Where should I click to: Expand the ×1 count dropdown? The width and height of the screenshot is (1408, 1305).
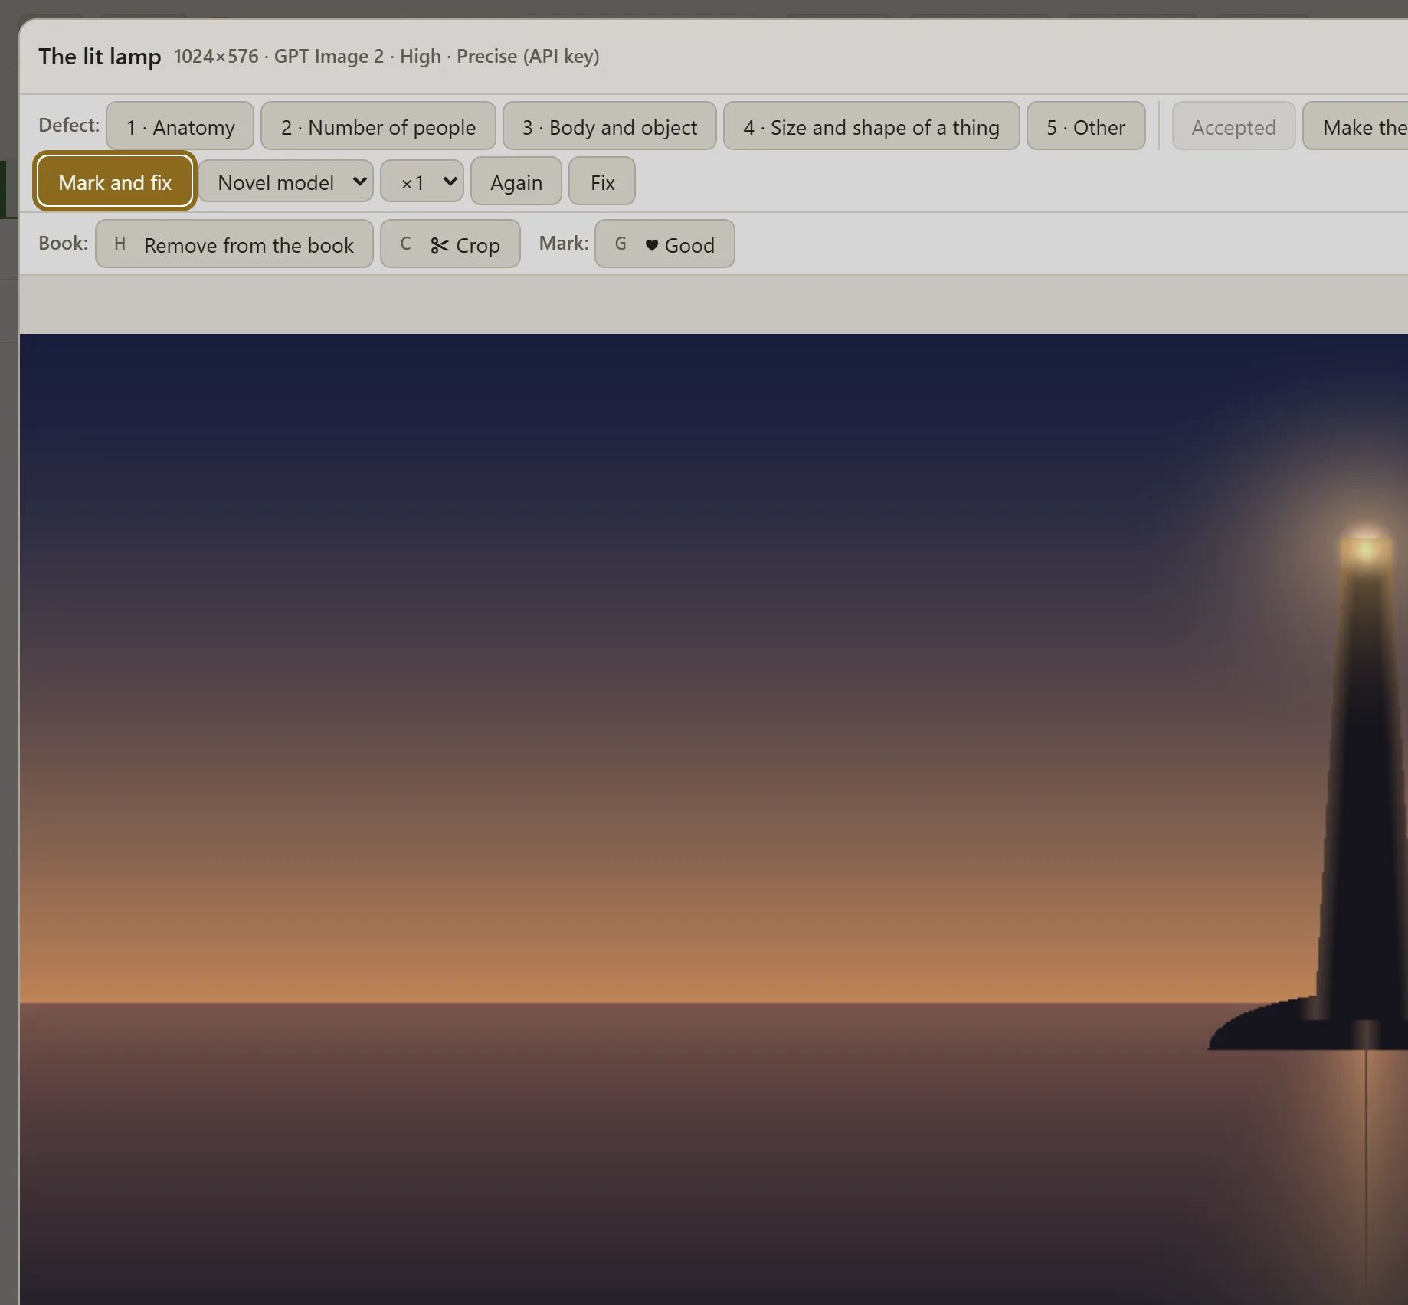[422, 182]
